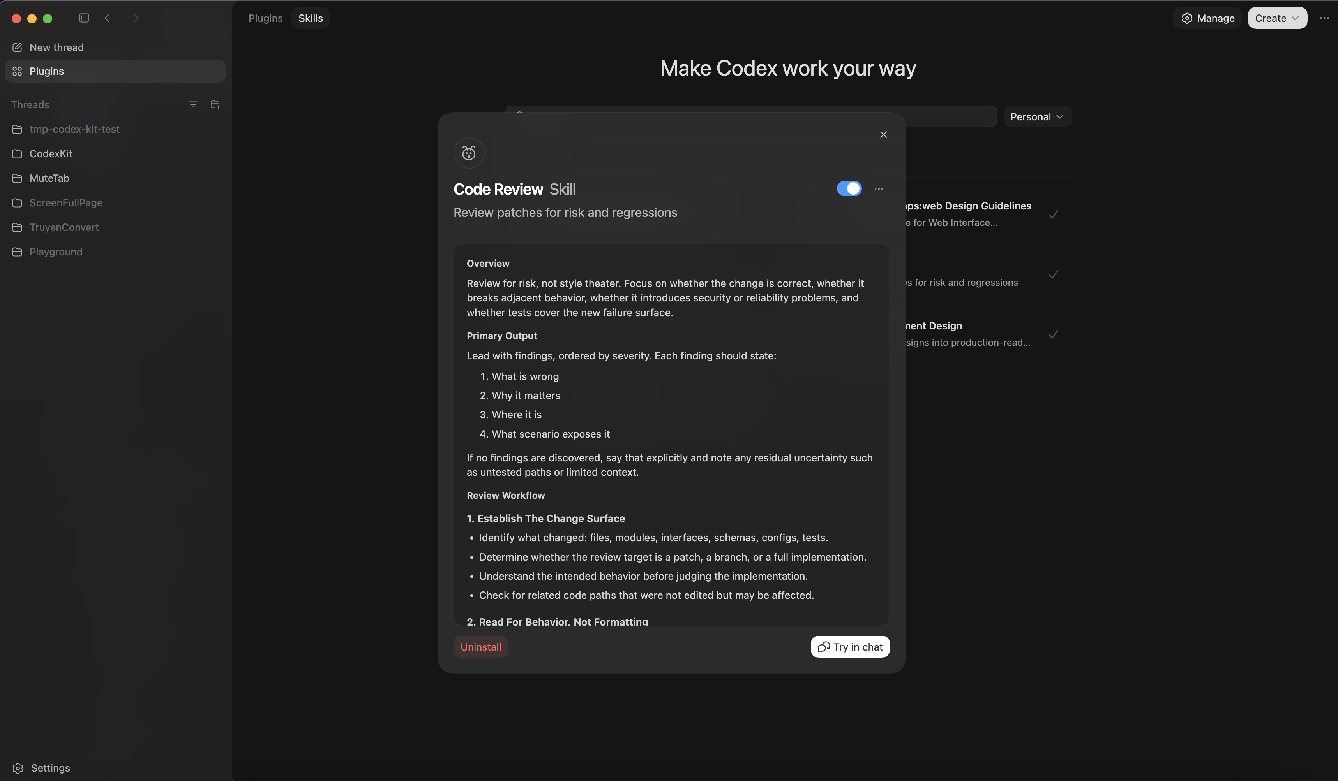The width and height of the screenshot is (1338, 781).
Task: Open the threads filter icon
Action: (x=193, y=104)
